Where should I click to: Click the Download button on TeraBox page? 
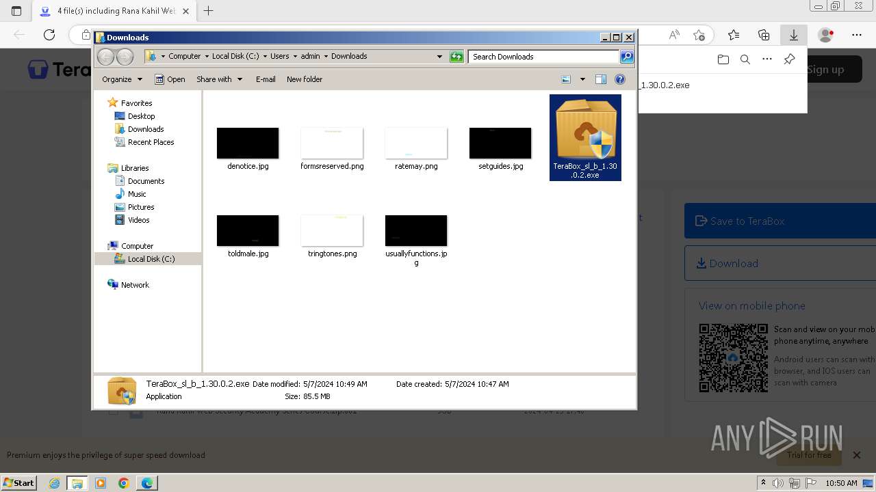pyautogui.click(x=780, y=263)
